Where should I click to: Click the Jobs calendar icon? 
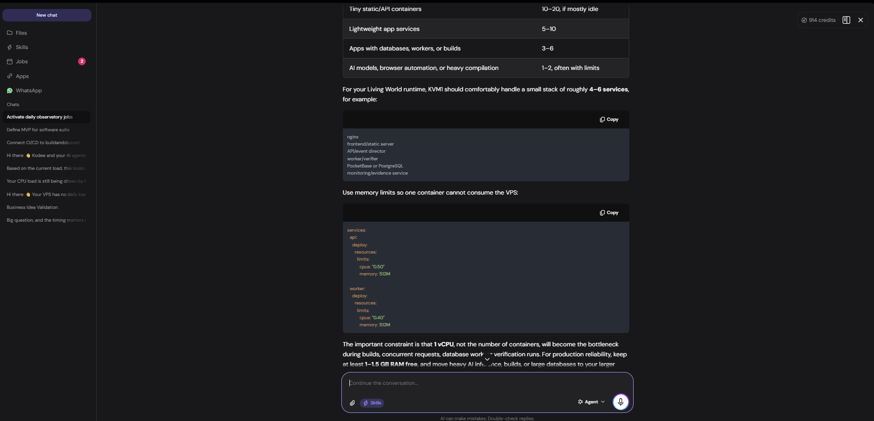10,61
